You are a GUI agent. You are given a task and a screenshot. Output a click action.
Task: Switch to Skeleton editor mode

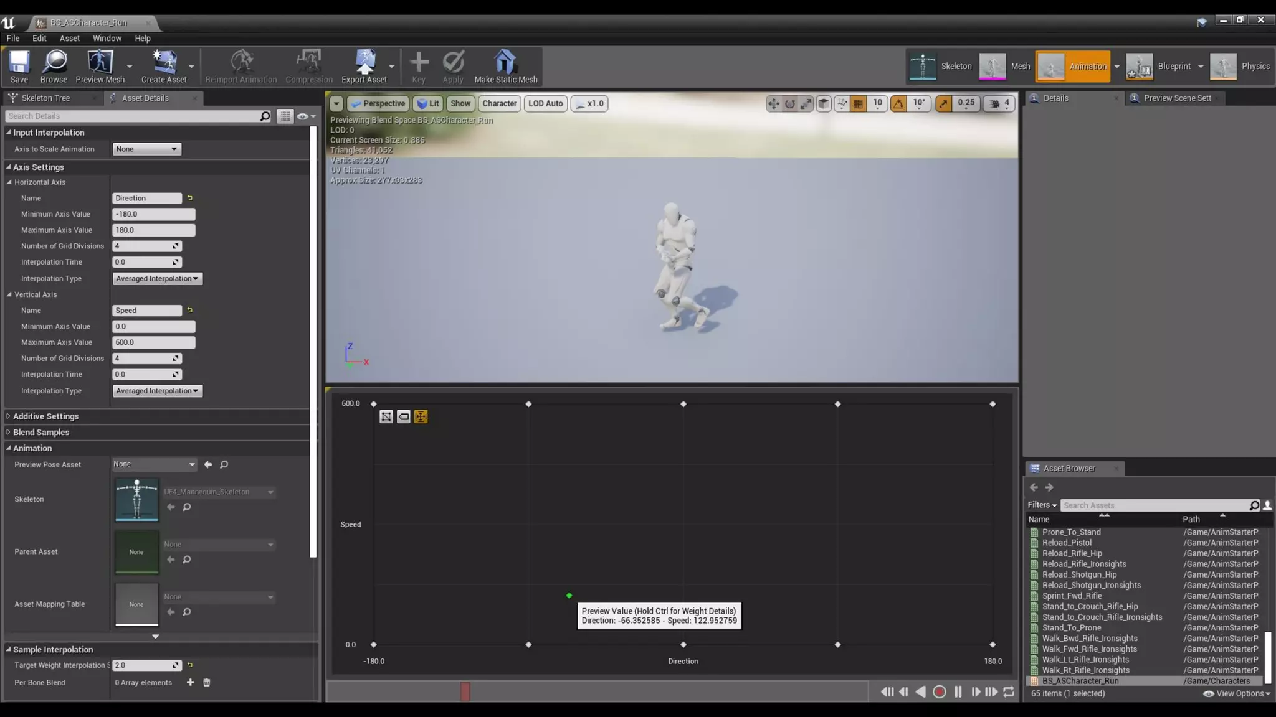pos(941,66)
